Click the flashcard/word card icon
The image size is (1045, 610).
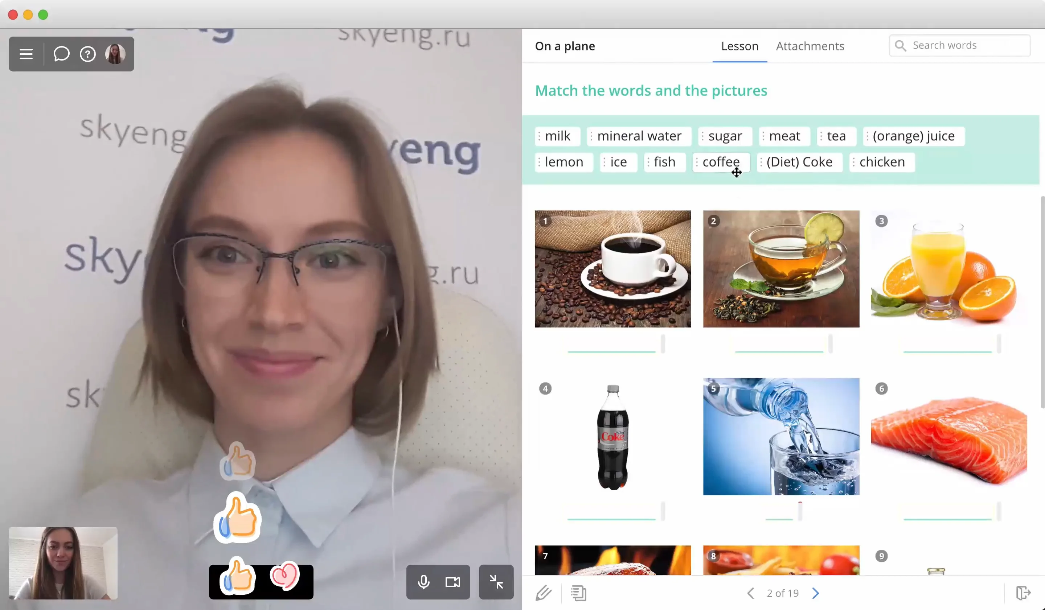coord(579,593)
